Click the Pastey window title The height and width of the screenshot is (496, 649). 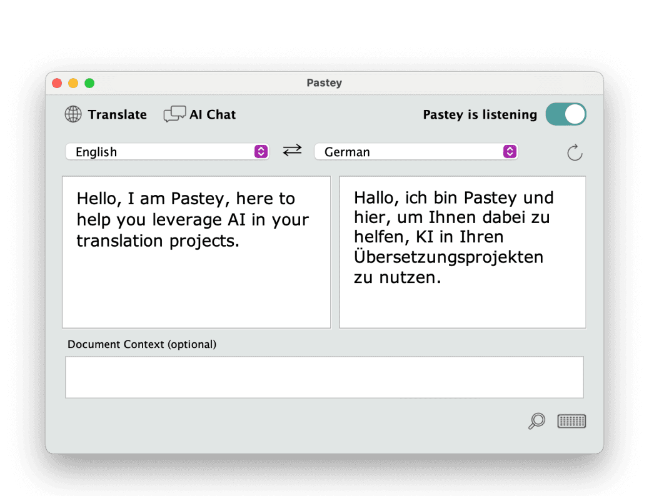point(324,82)
